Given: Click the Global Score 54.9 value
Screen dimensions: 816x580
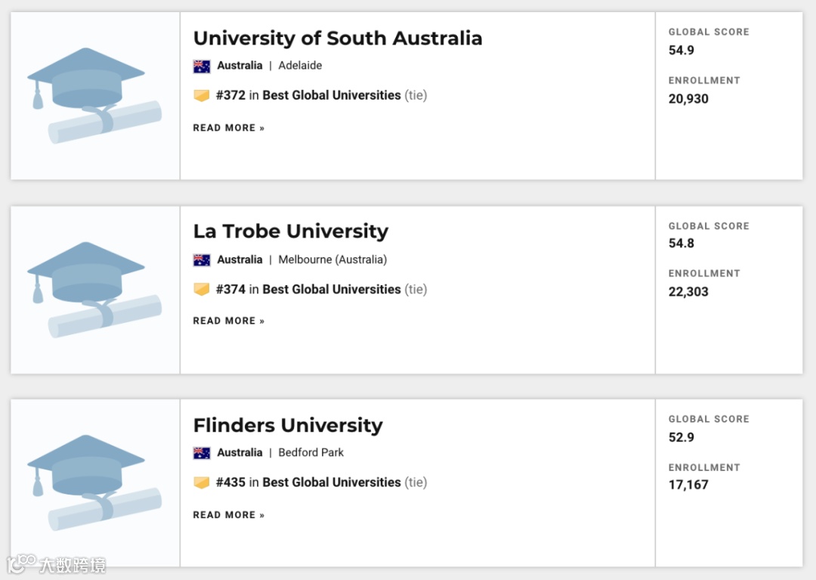Looking at the screenshot, I should (682, 51).
